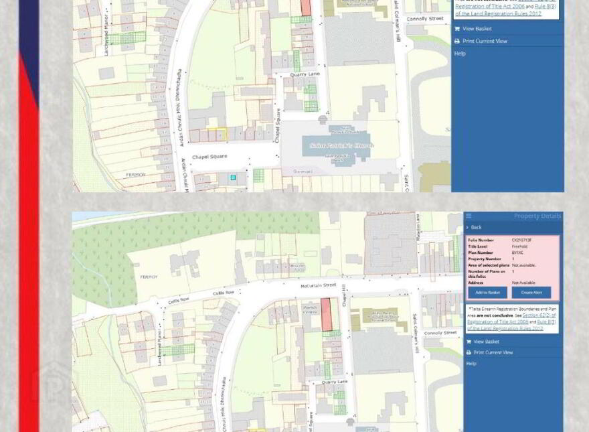Click McCurtain Street label on lower map
589x432 pixels.
[x=318, y=286]
